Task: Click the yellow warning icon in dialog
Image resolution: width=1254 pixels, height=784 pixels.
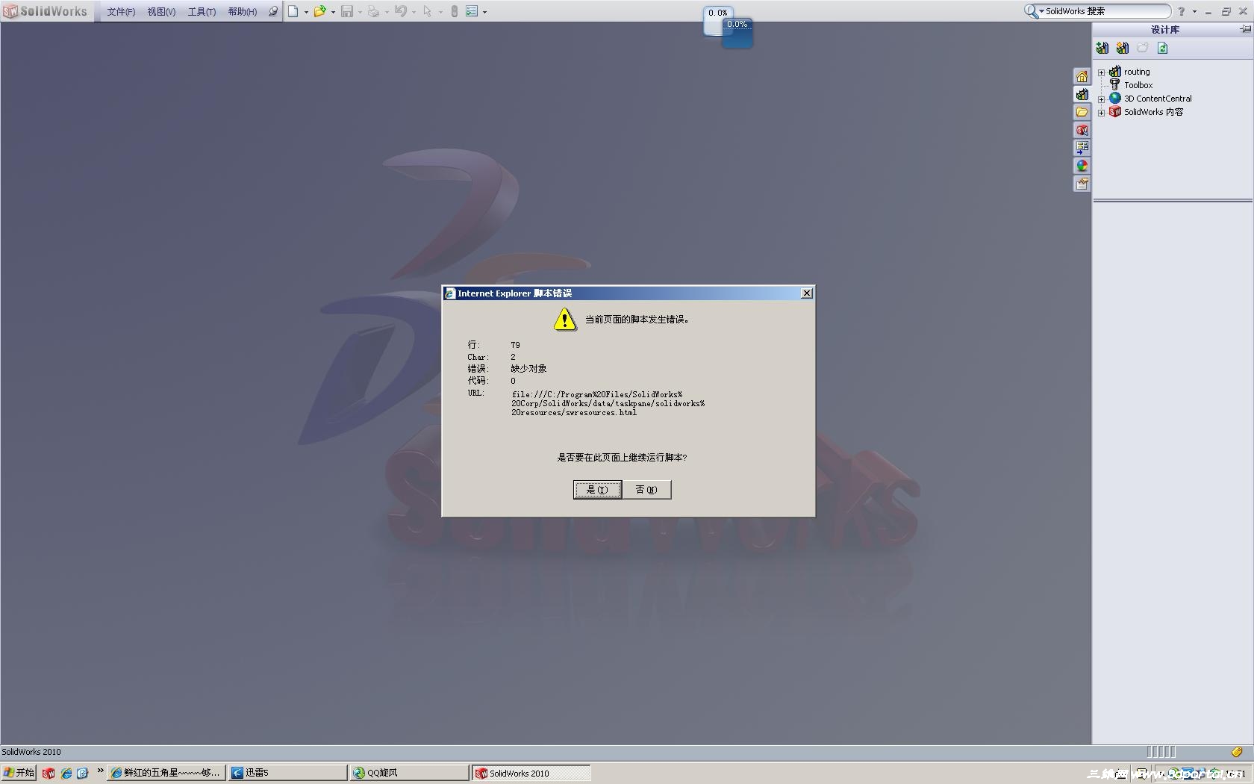Action: pos(565,320)
